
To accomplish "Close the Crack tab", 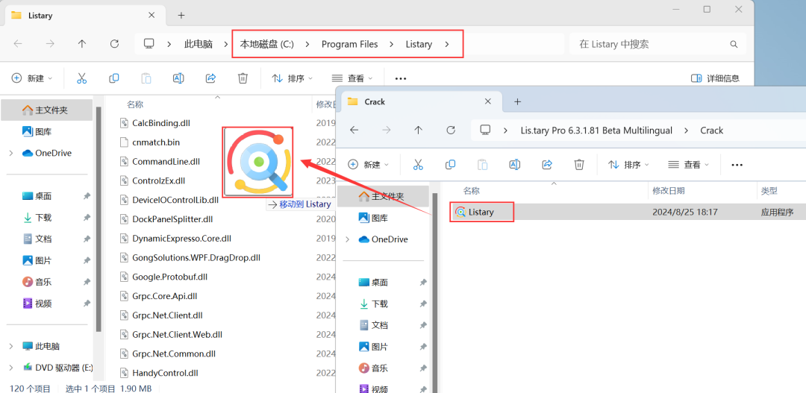I will coord(489,101).
